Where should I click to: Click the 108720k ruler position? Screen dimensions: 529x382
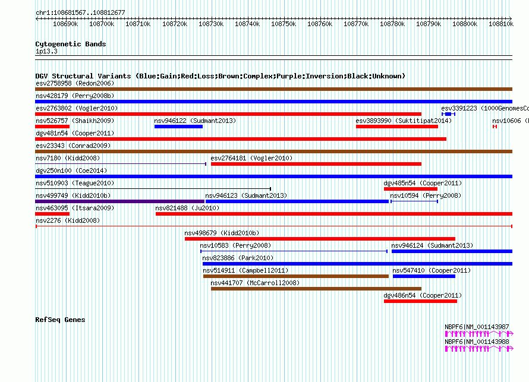pyautogui.click(x=175, y=24)
